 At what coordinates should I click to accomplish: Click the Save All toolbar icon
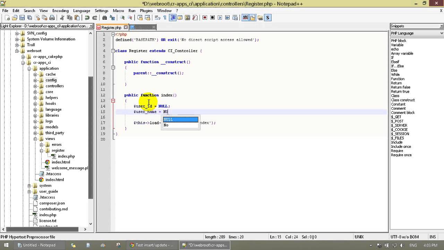click(29, 18)
